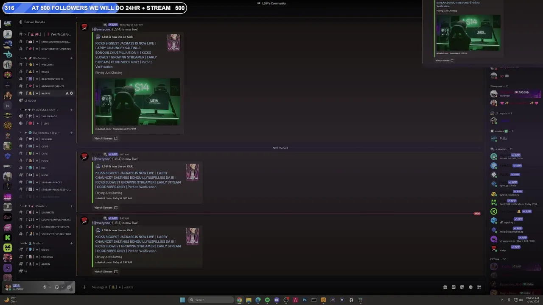
Task: Open Just Chatting thumbnail in 1:00 AM embed
Action: coord(193,172)
